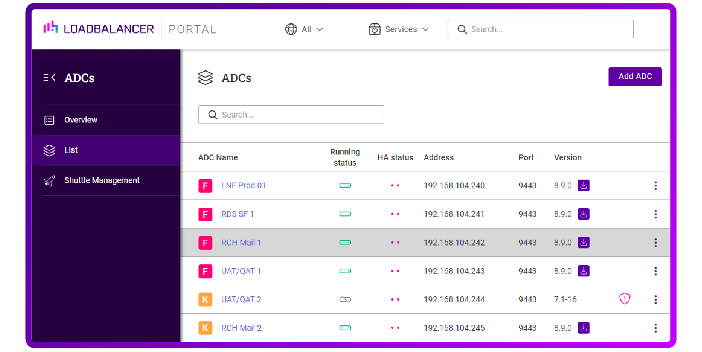Toggle the running status switch for LNF Prod 01

click(x=345, y=185)
